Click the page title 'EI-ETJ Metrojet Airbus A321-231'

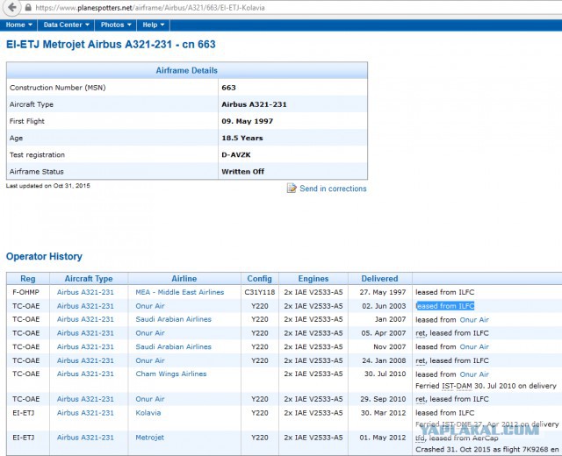[90, 45]
